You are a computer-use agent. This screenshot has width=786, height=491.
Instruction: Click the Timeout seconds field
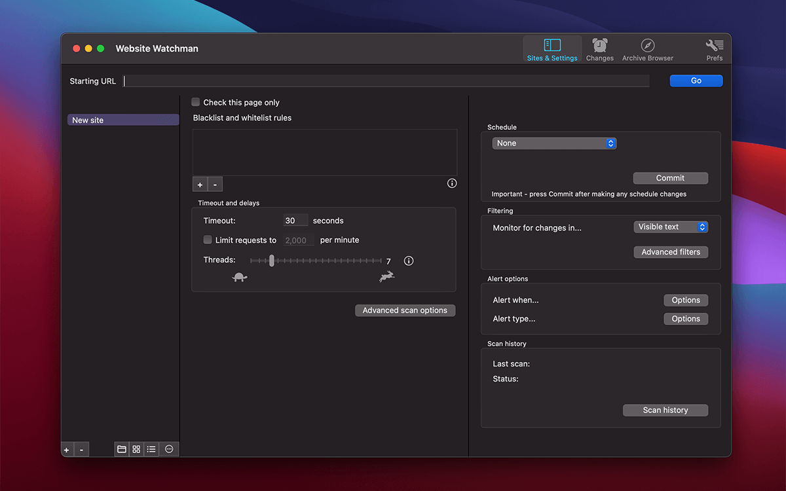[295, 221]
